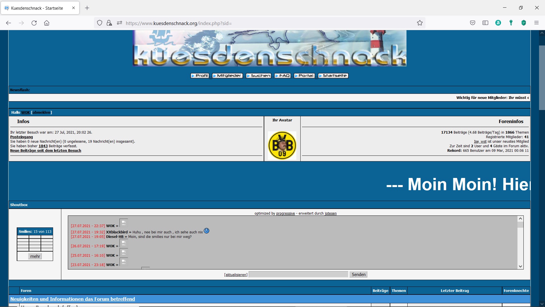Click the BVB avatar image
545x307 pixels.
282,146
